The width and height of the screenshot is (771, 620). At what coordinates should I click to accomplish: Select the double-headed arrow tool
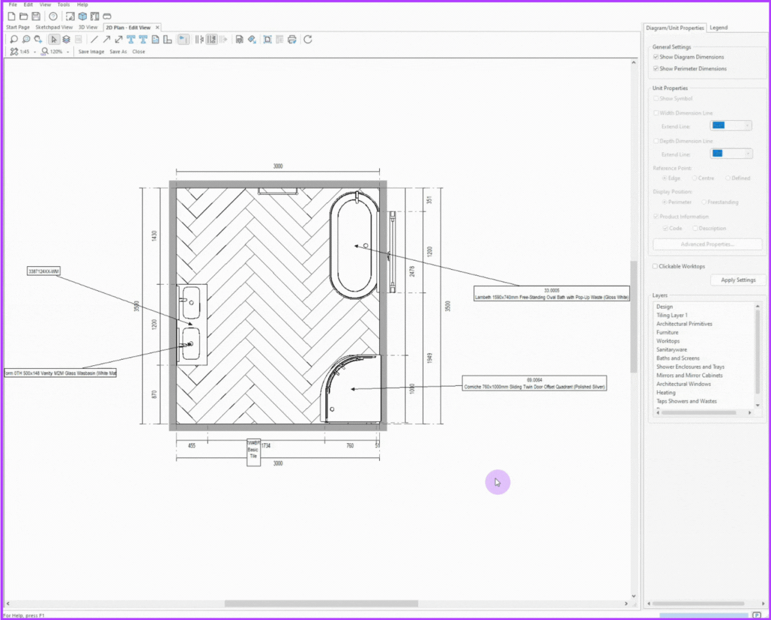(x=119, y=40)
